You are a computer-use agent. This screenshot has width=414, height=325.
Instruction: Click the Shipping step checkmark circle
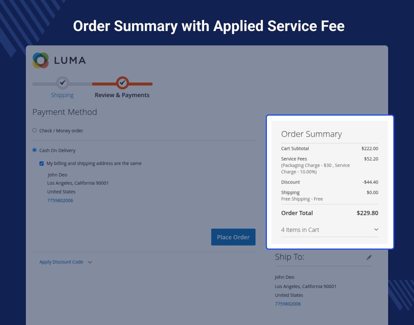[62, 83]
